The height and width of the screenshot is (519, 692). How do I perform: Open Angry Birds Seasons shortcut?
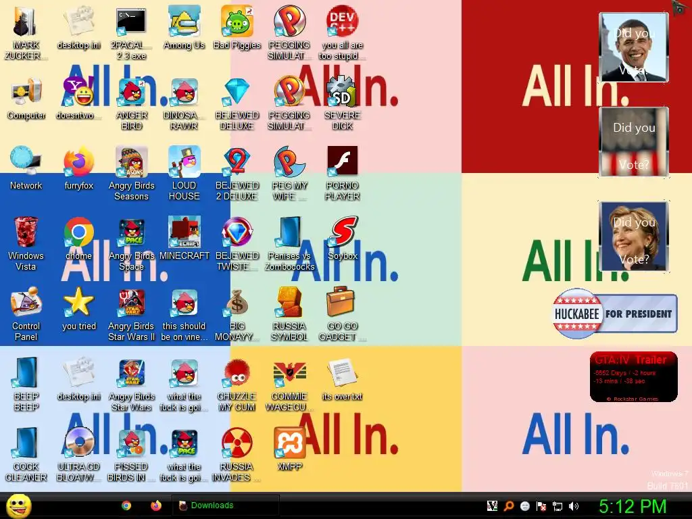132,173
